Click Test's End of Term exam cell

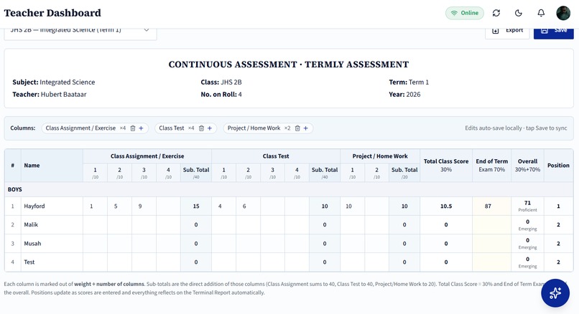(491, 262)
